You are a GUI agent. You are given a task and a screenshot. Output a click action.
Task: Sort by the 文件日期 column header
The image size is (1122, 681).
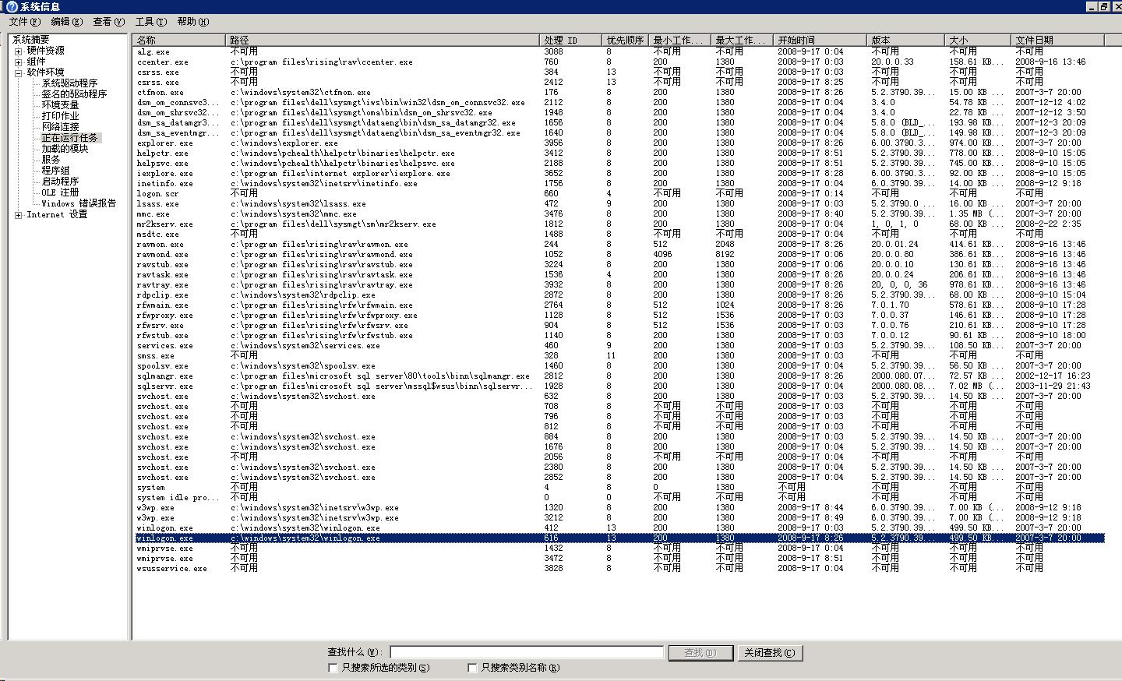coord(1058,40)
